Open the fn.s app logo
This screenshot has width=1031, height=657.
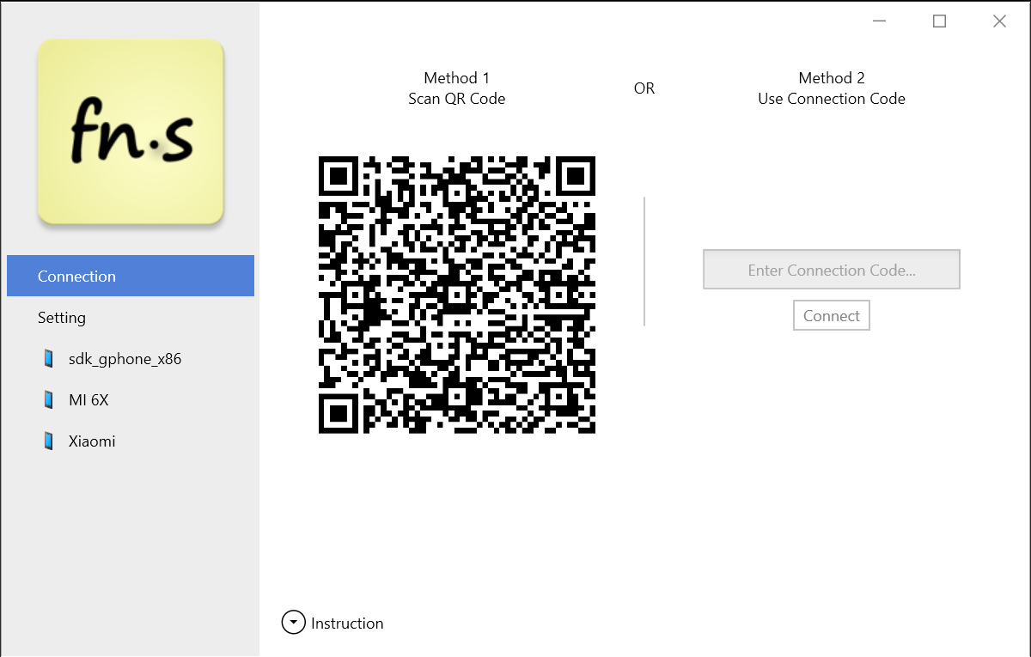coord(131,133)
